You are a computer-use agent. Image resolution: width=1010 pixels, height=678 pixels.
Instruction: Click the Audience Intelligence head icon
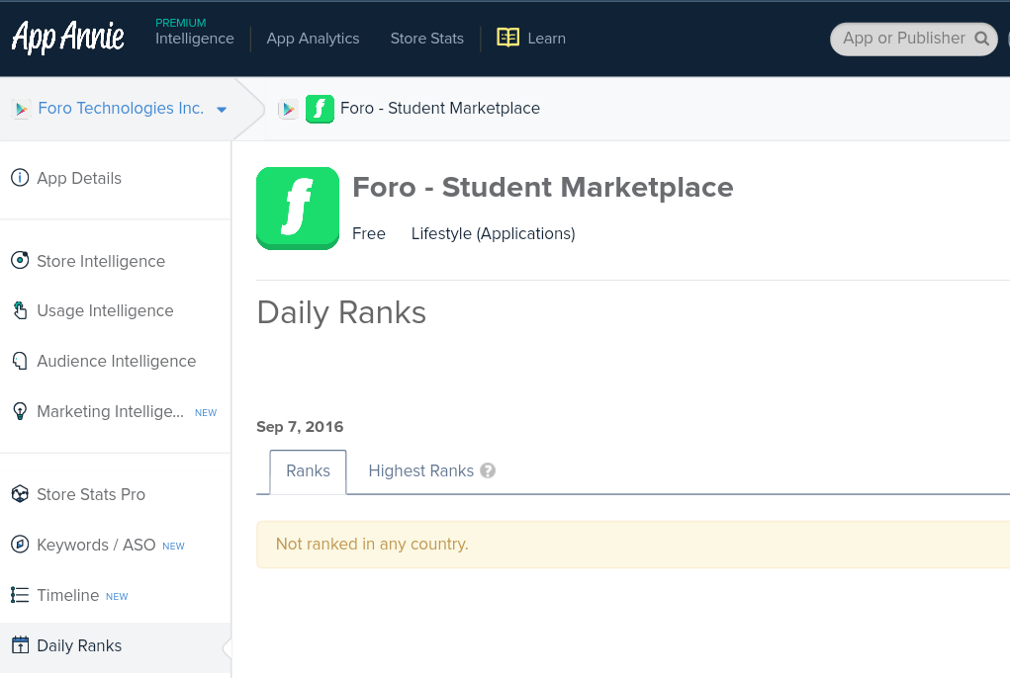click(x=20, y=361)
